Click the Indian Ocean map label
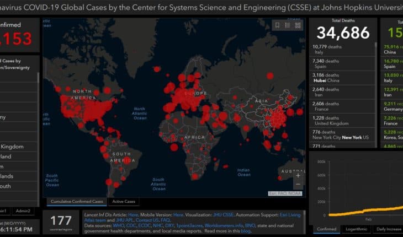The width and height of the screenshot is (403, 237). [x=243, y=173]
